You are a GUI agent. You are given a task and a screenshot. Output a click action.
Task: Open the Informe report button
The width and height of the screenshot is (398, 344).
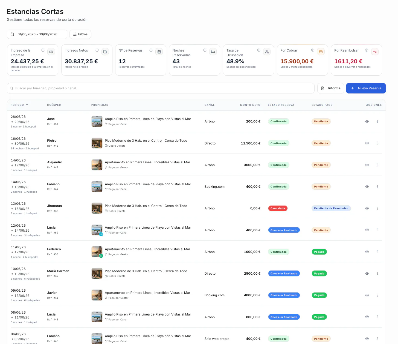click(x=331, y=88)
